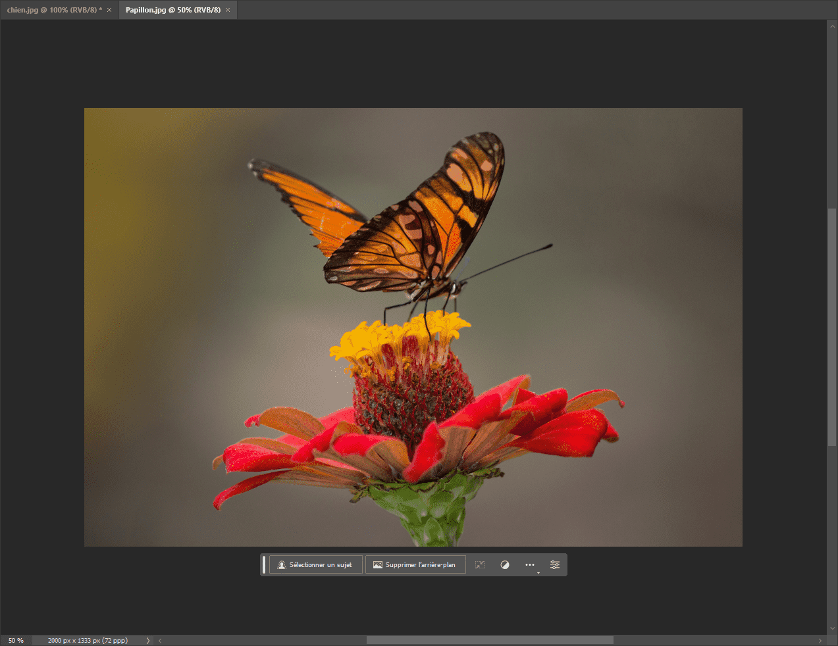838x646 pixels.
Task: Create an adjustment layer via half-circle icon
Action: pos(505,565)
